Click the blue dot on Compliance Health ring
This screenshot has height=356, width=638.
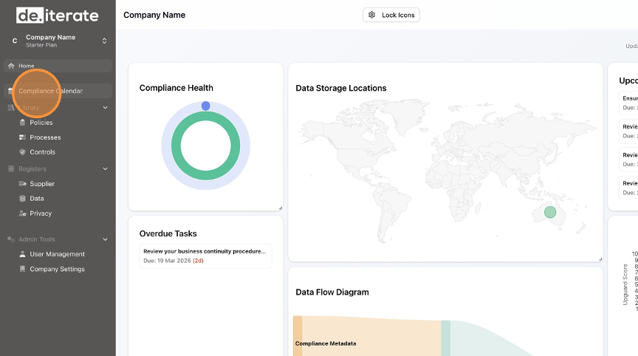[x=206, y=106]
